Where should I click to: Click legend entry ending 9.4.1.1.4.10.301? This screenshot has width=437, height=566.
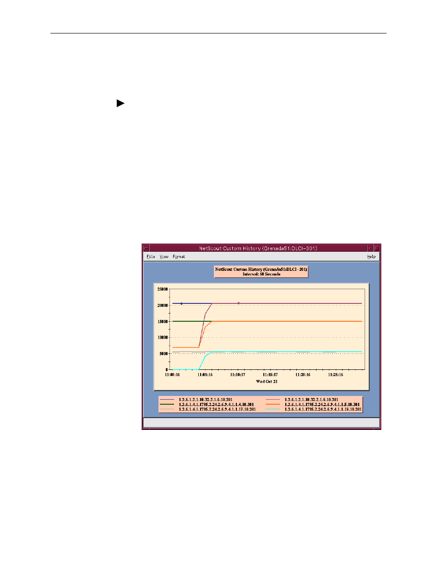click(x=216, y=404)
